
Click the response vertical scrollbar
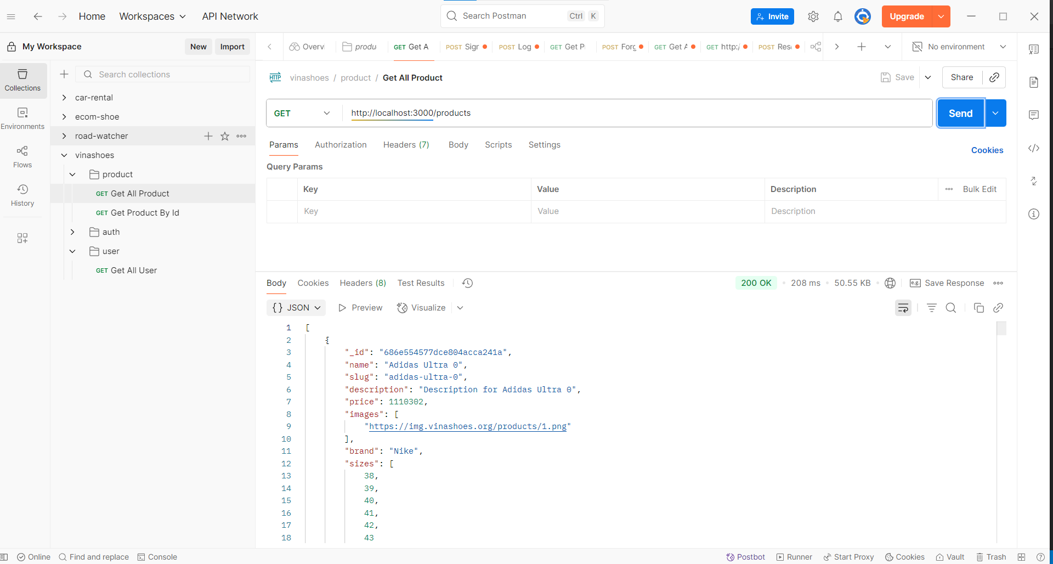pos(1001,328)
